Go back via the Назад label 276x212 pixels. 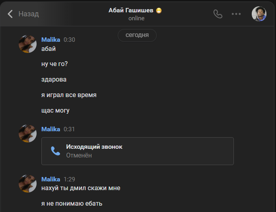(x=29, y=14)
